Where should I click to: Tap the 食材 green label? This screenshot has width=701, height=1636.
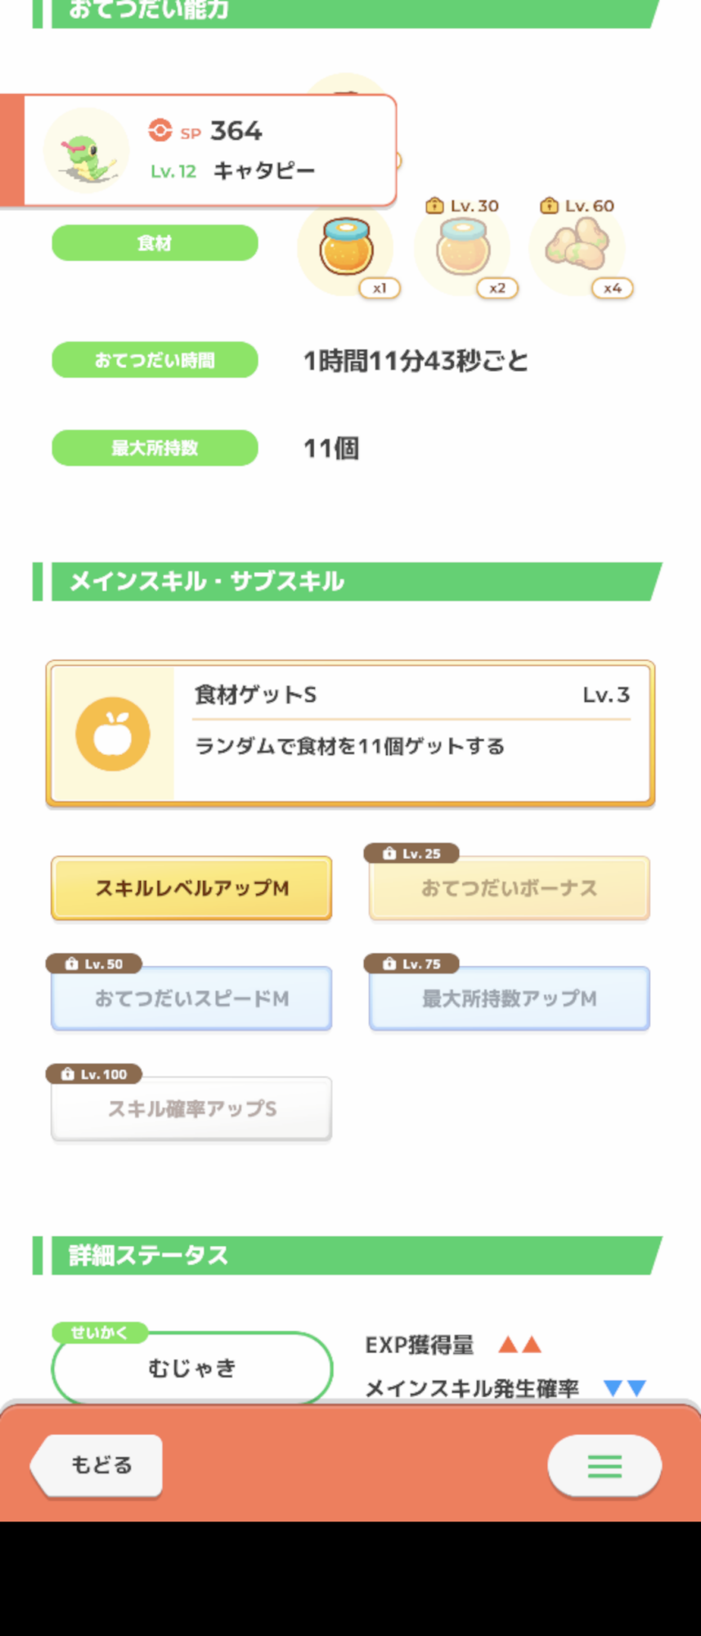155,243
